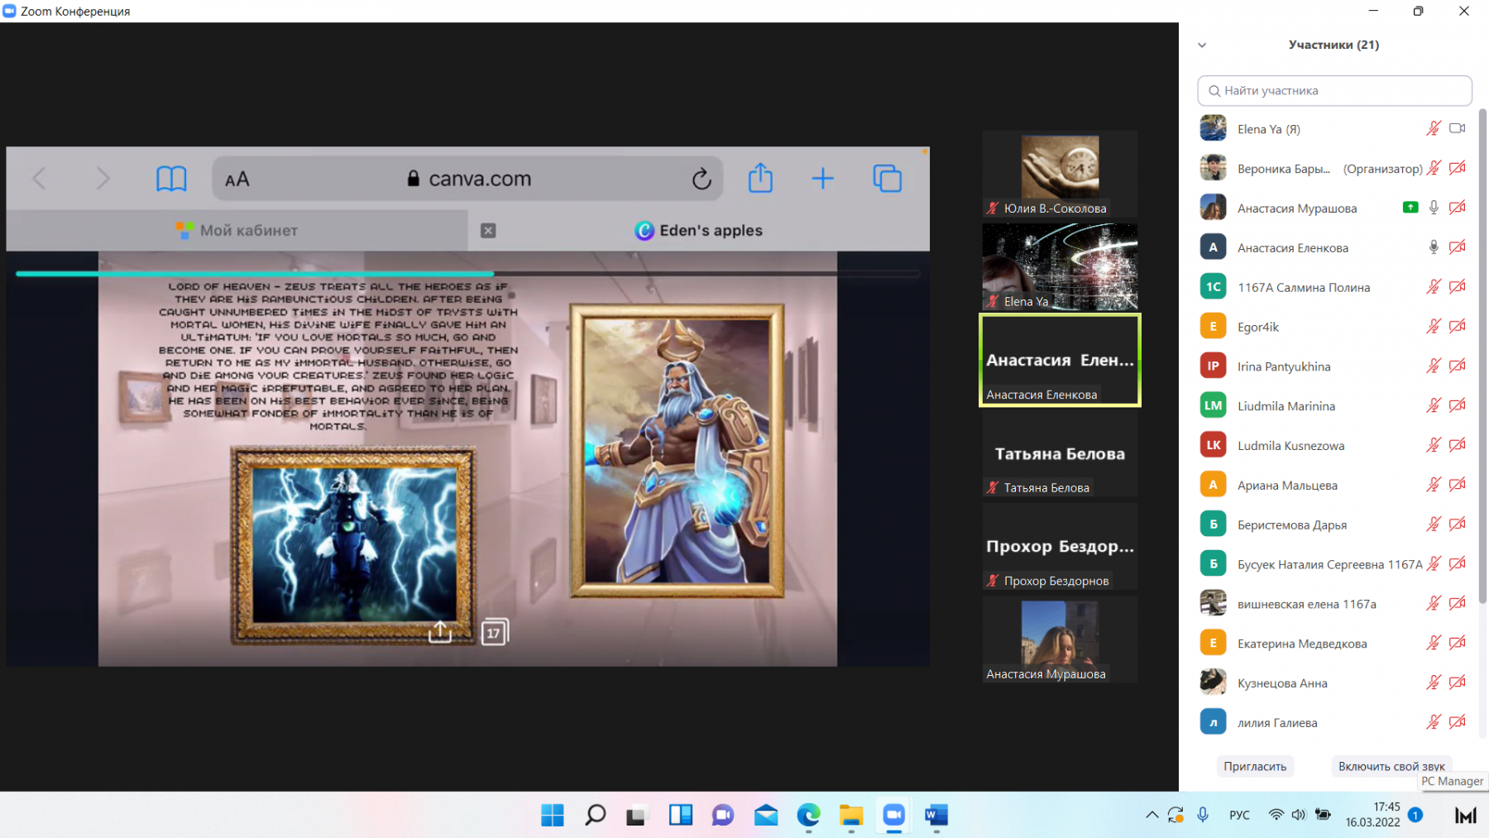
Task: Click the participants panel scrollbar
Action: (1482, 356)
